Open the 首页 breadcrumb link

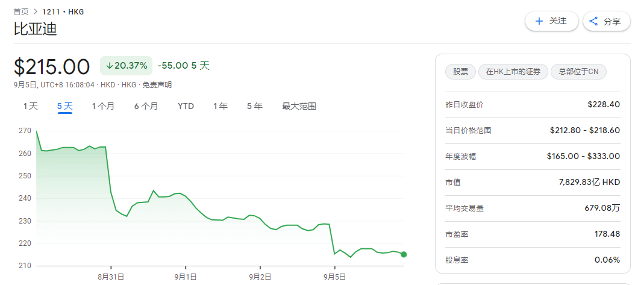(21, 11)
